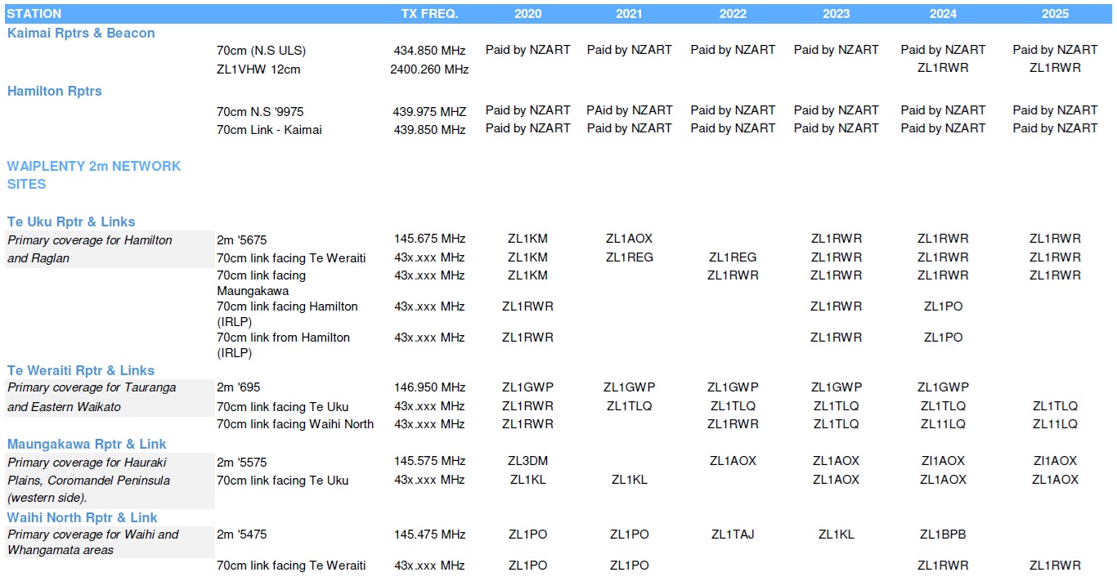This screenshot has height=586, width=1117.
Task: Click the 2m '5475 row label
Action: pos(242,535)
